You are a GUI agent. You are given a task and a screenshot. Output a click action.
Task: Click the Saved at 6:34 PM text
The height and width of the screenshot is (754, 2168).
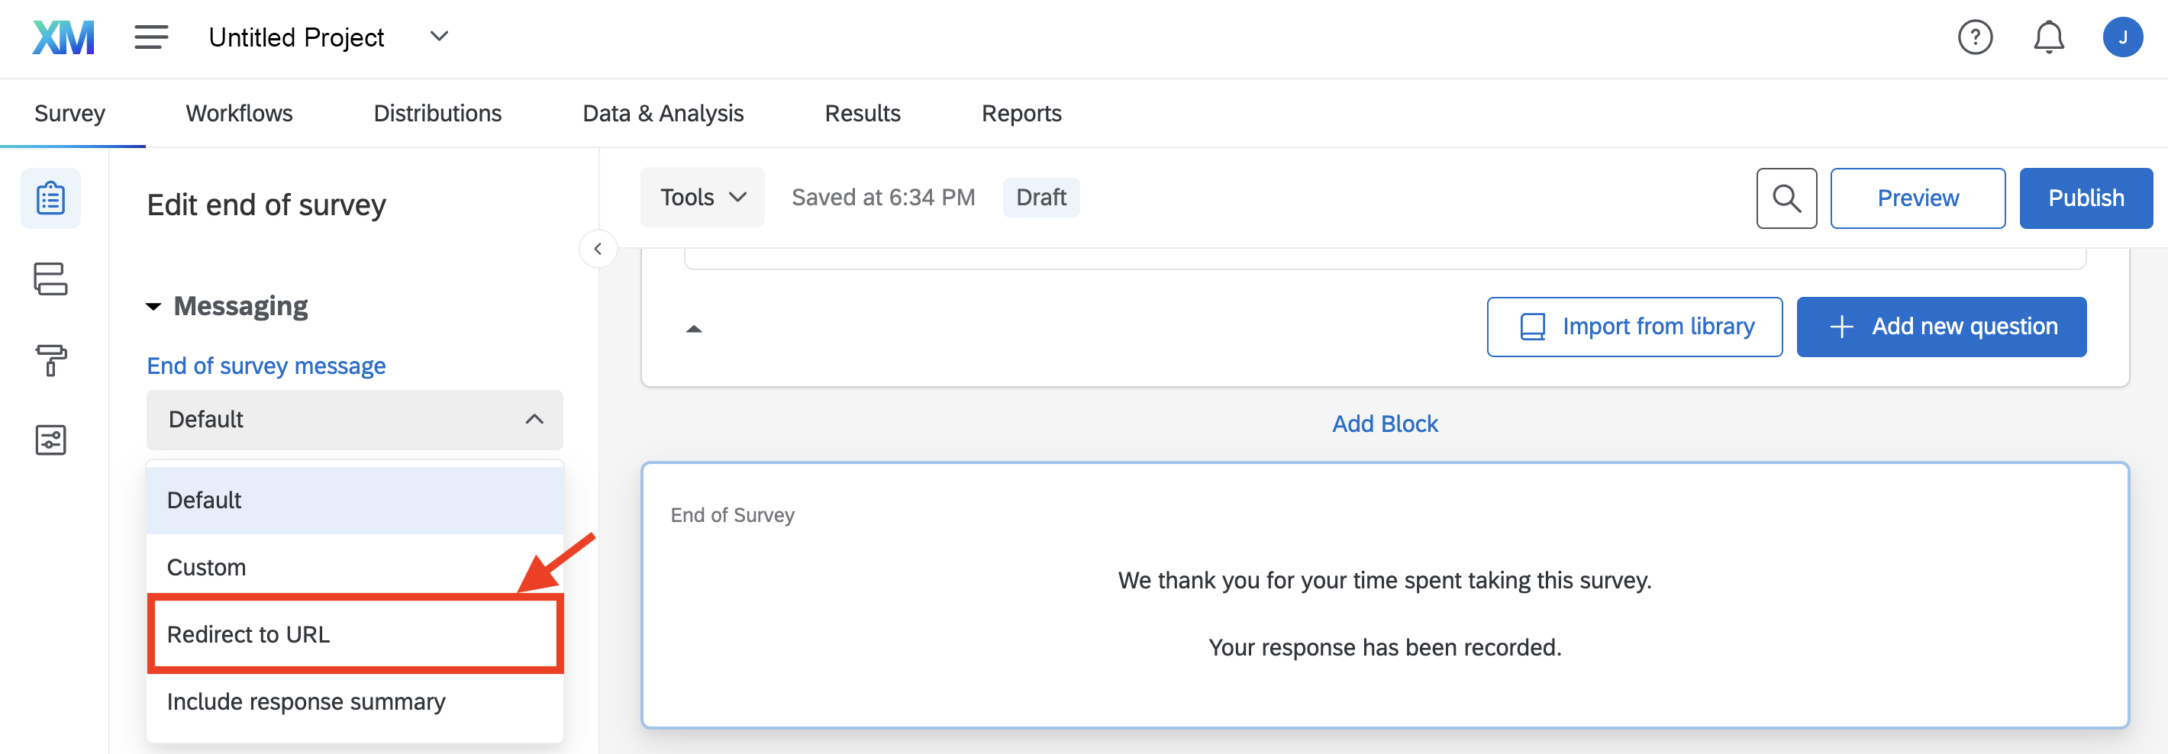pyautogui.click(x=883, y=198)
